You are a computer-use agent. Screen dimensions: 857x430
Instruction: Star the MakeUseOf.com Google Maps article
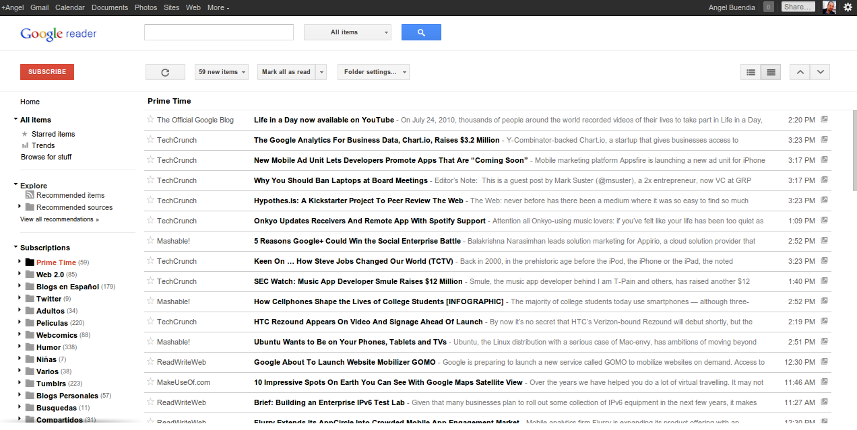click(150, 382)
